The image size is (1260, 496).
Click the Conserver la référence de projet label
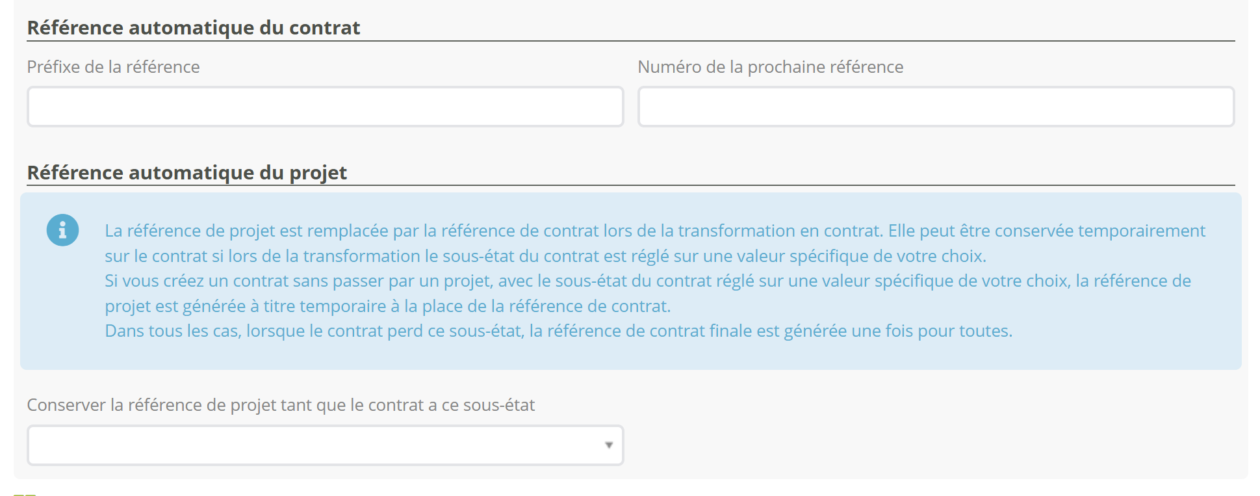pyautogui.click(x=281, y=405)
